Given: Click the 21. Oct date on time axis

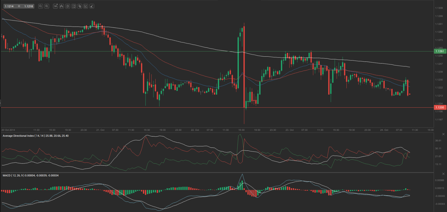Looking at the screenshot, I should click(100, 130).
